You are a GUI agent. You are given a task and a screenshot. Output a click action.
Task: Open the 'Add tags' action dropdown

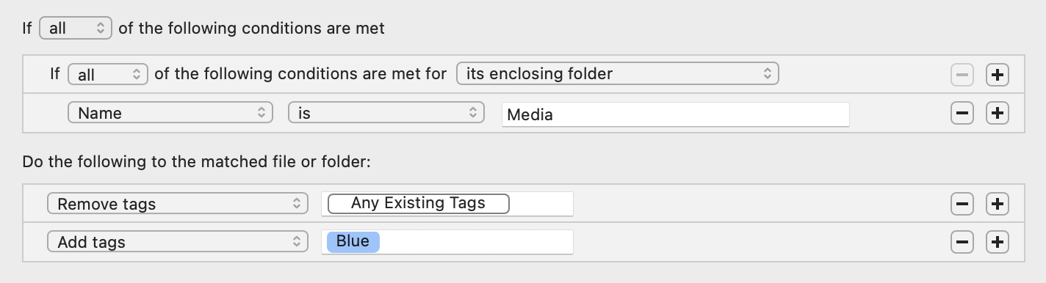178,242
